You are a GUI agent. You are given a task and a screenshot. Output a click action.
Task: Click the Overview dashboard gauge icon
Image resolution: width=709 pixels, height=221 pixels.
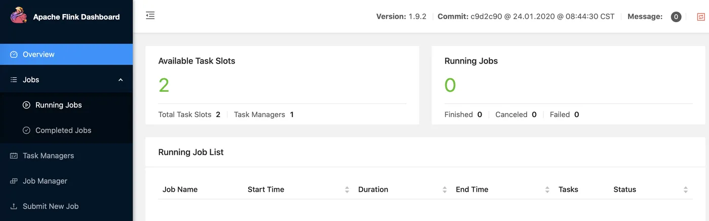(x=14, y=54)
